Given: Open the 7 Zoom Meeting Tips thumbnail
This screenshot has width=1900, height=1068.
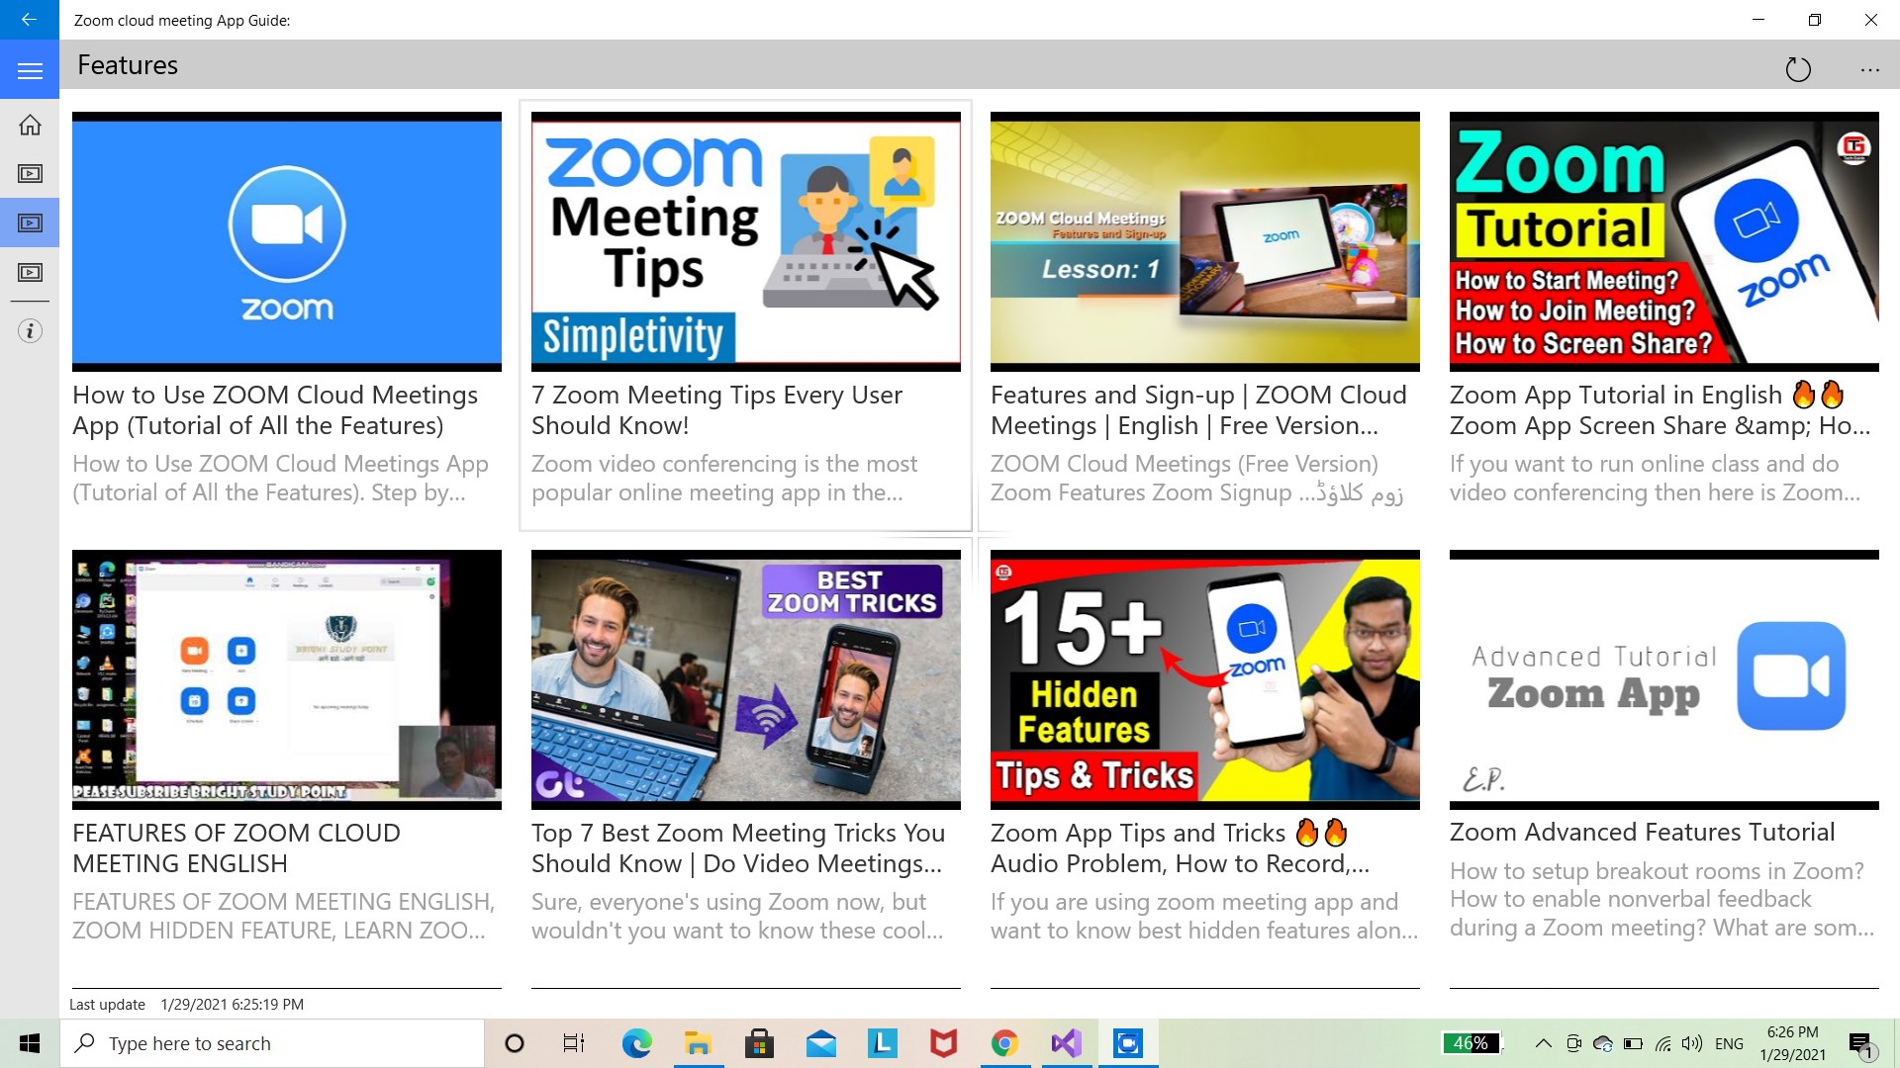Looking at the screenshot, I should tap(745, 241).
